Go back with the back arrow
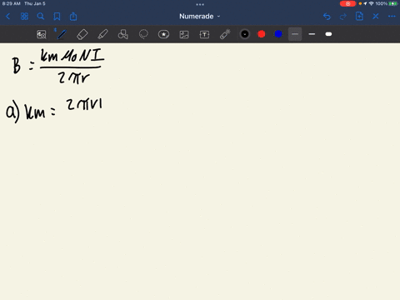 click(x=7, y=17)
